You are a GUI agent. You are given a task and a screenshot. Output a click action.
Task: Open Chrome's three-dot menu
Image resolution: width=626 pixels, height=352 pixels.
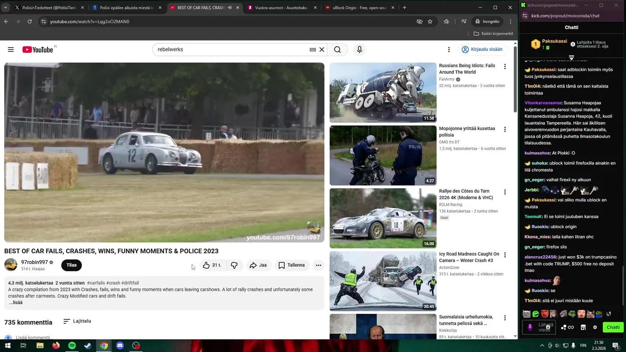pyautogui.click(x=511, y=22)
